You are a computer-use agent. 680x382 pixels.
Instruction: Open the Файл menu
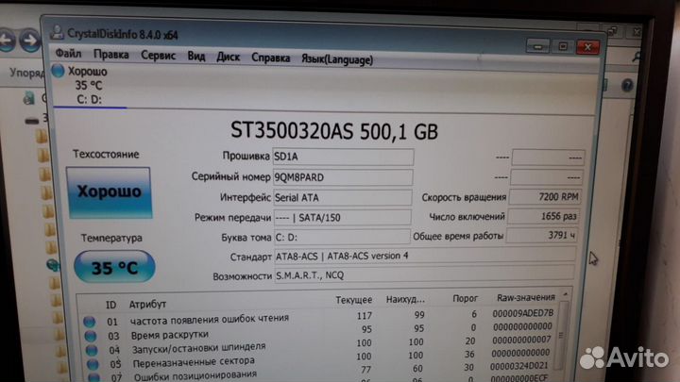(x=68, y=54)
